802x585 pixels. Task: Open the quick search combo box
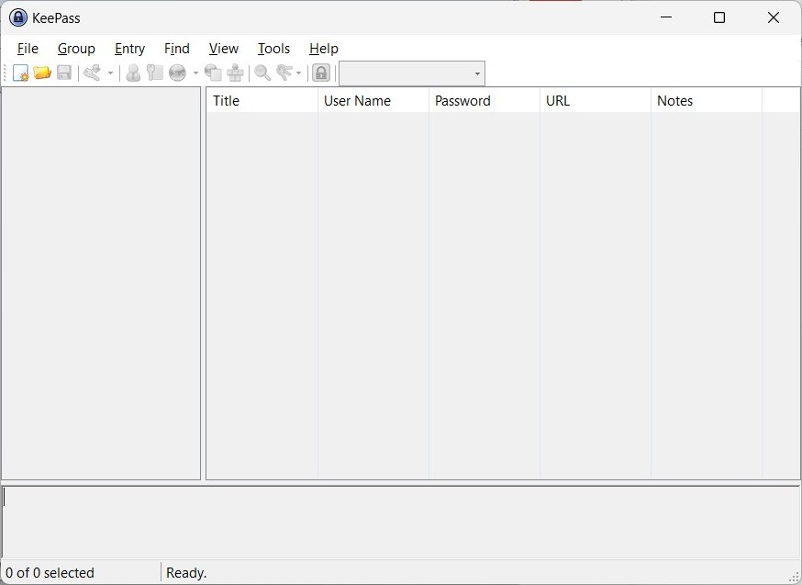point(411,73)
